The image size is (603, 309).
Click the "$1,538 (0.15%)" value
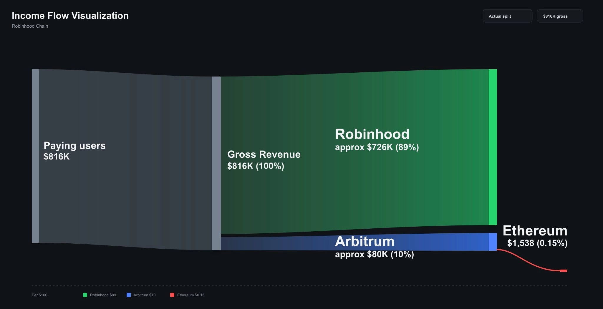(537, 243)
